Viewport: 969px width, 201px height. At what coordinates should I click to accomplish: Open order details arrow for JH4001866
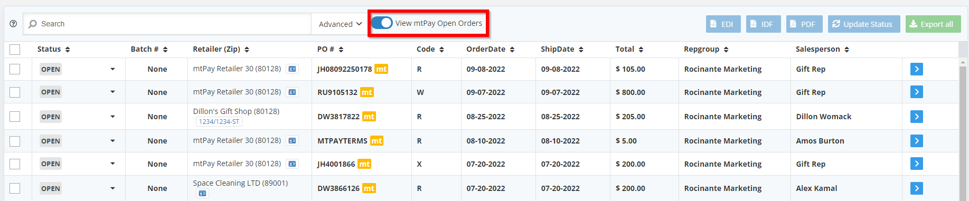(917, 164)
